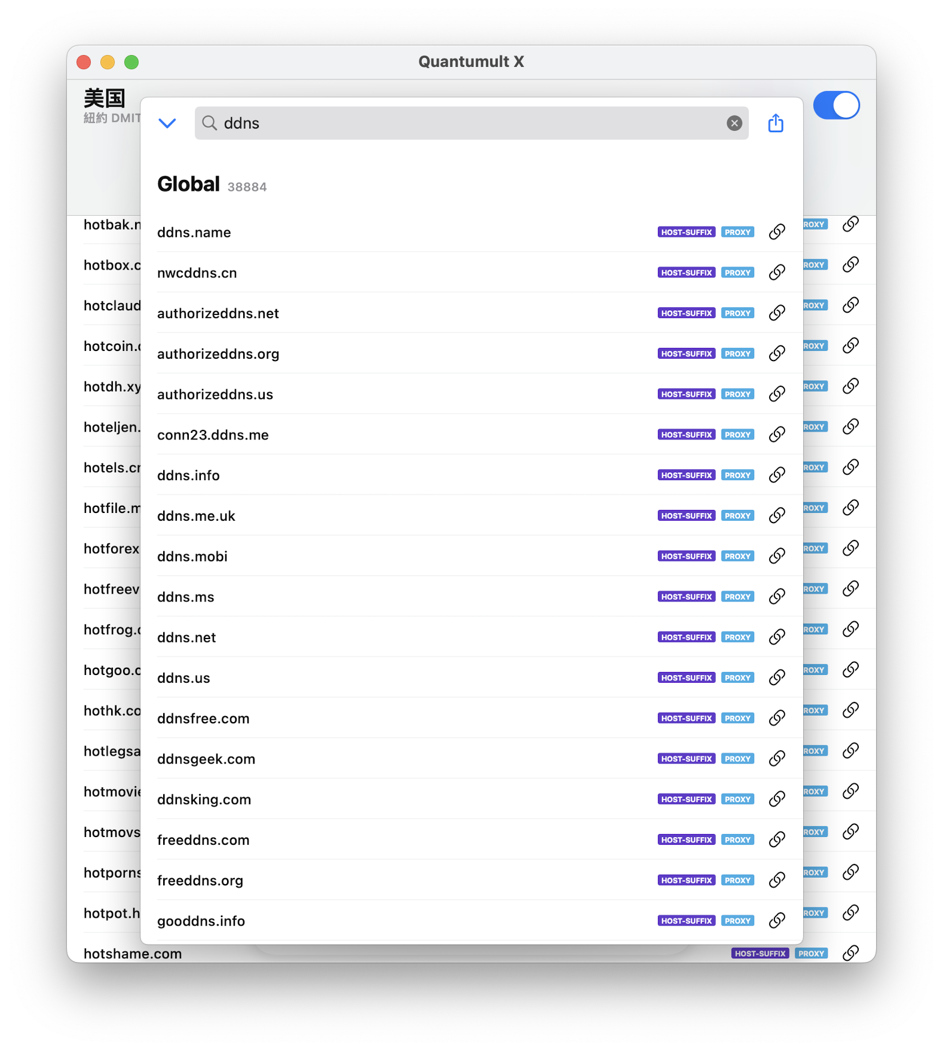Select the ddnsking.com entry
The image size is (943, 1051).
click(x=204, y=799)
